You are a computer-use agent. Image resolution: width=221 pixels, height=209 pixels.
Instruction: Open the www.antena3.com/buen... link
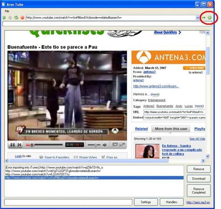click(x=156, y=86)
